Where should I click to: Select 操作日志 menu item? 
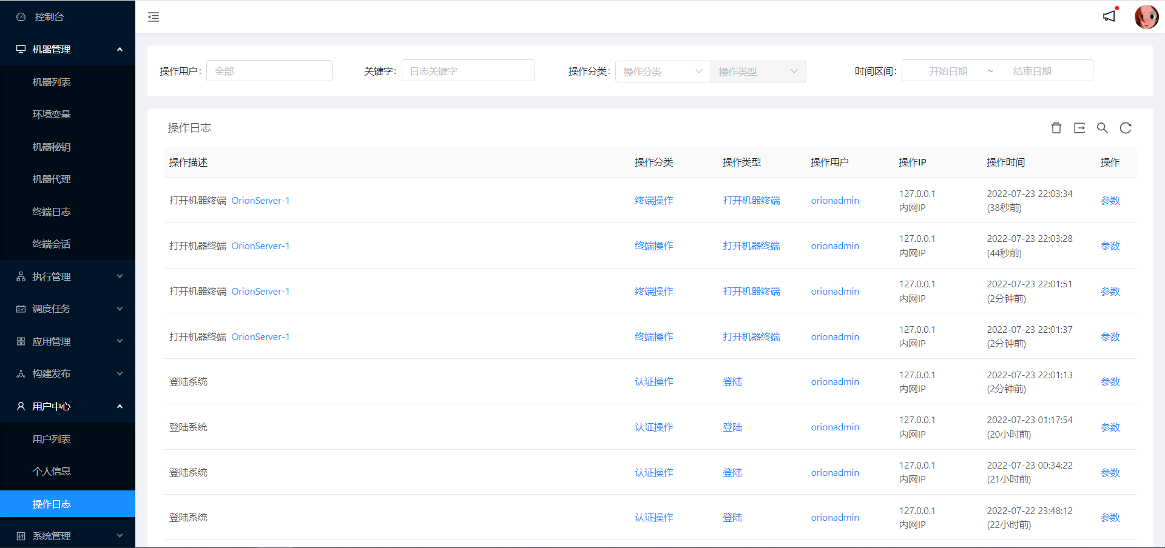coord(67,504)
